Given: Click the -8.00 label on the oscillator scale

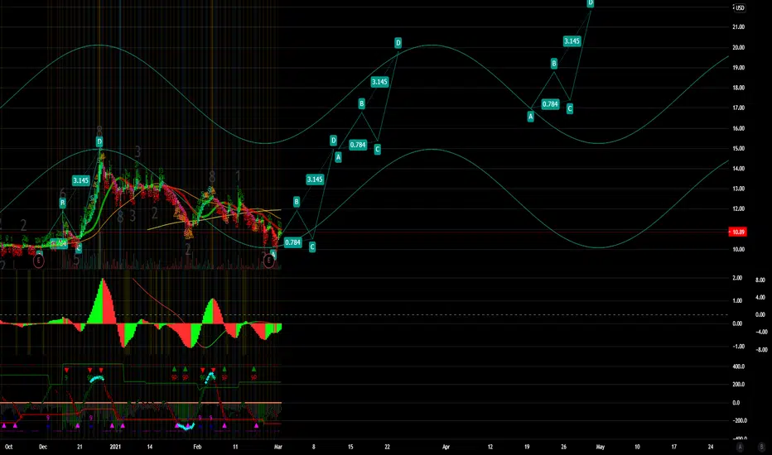Looking at the screenshot, I should coord(761,350).
